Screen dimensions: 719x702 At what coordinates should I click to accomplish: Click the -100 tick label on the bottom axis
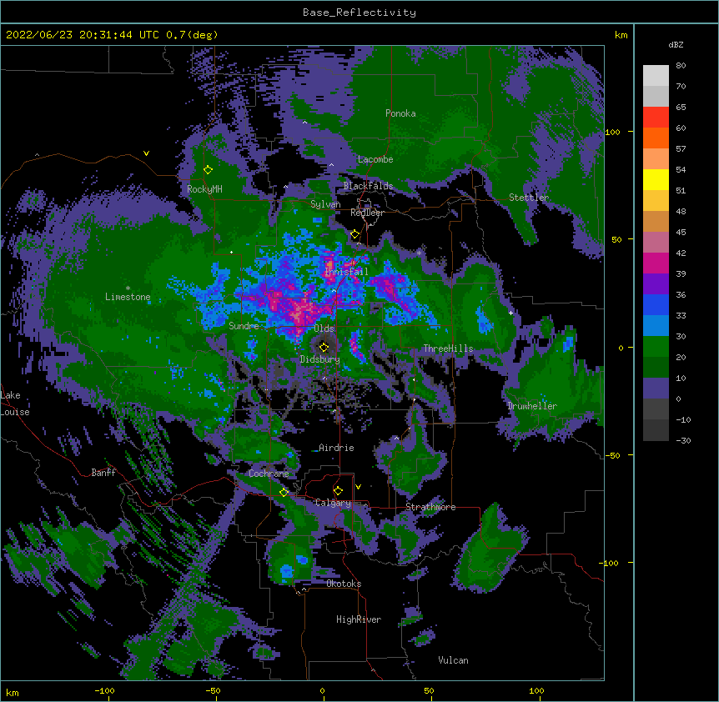pos(104,690)
